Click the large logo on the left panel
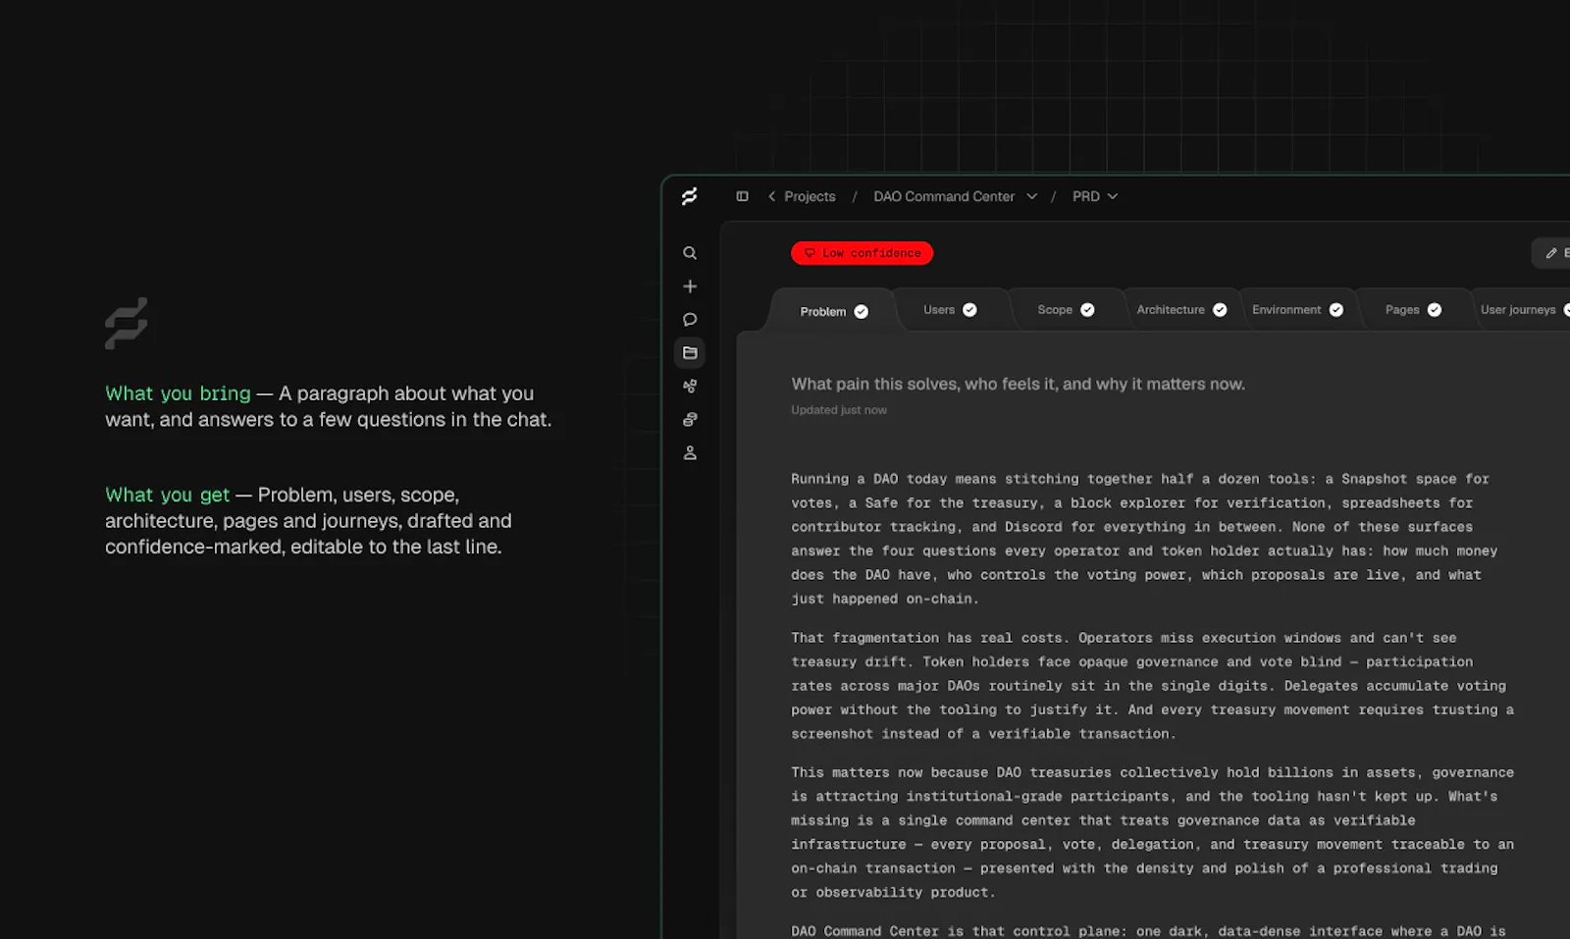The width and height of the screenshot is (1570, 939). pyautogui.click(x=127, y=323)
